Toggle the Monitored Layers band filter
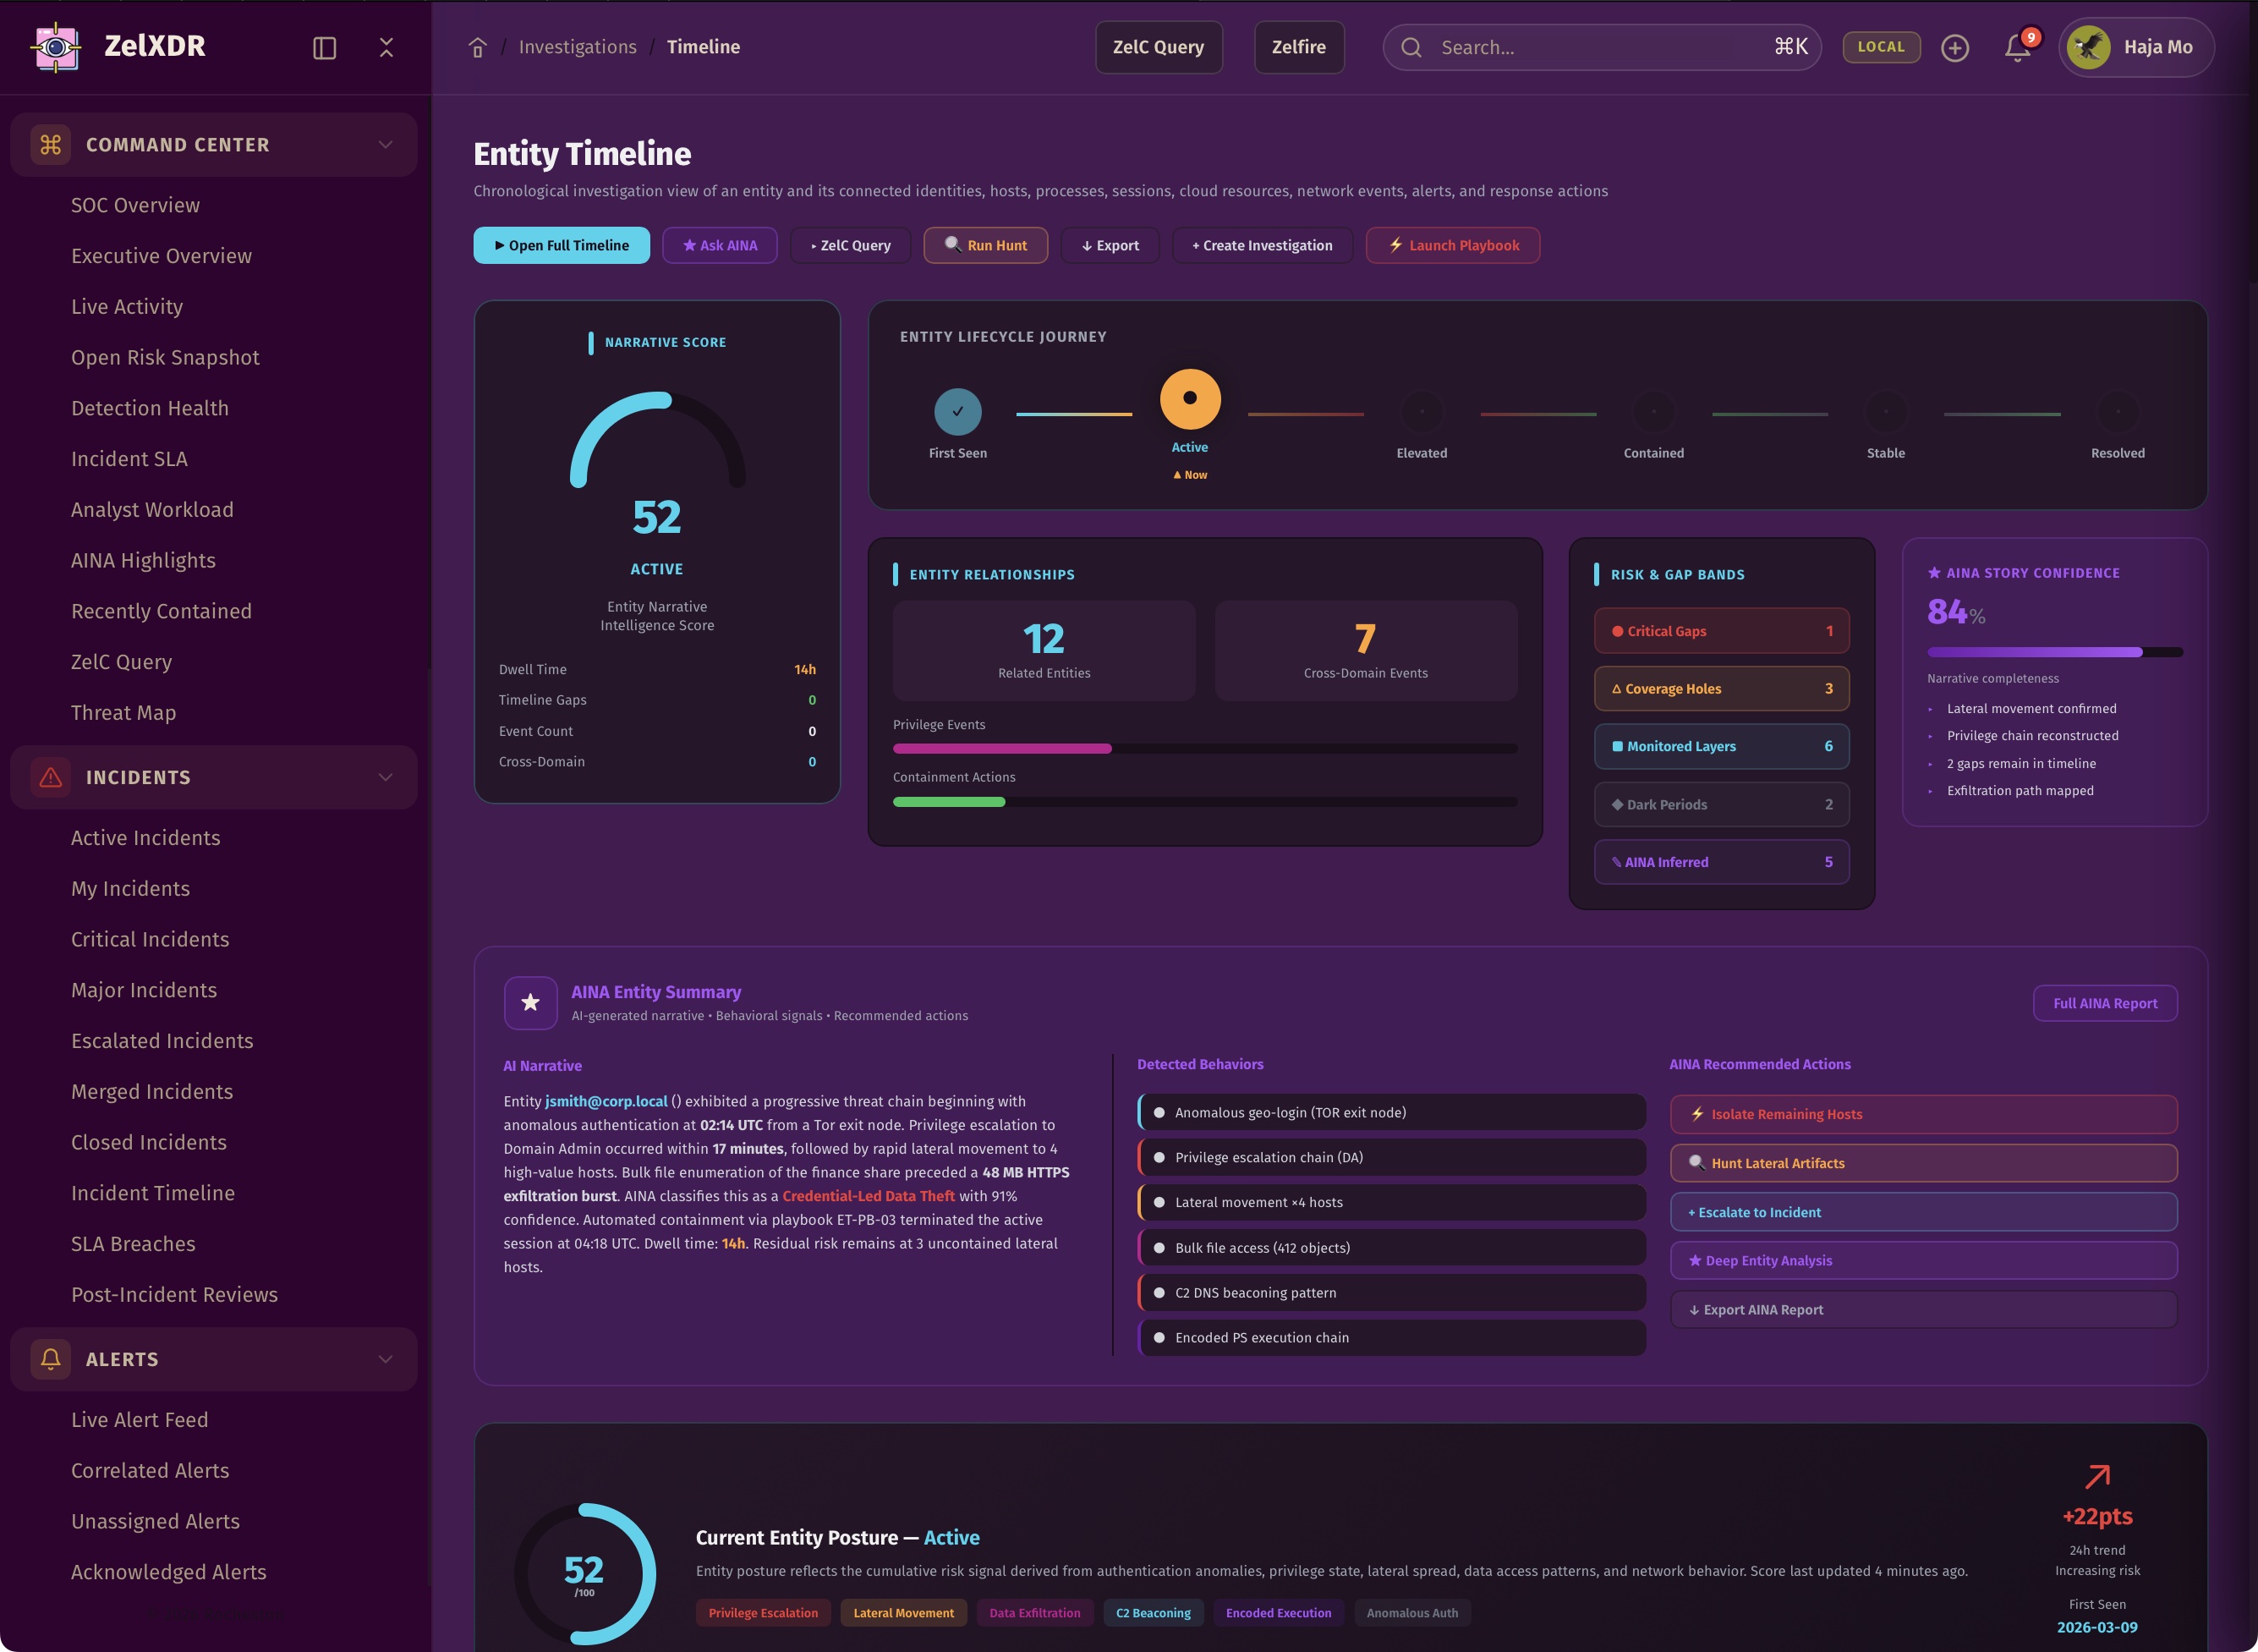 1720,747
